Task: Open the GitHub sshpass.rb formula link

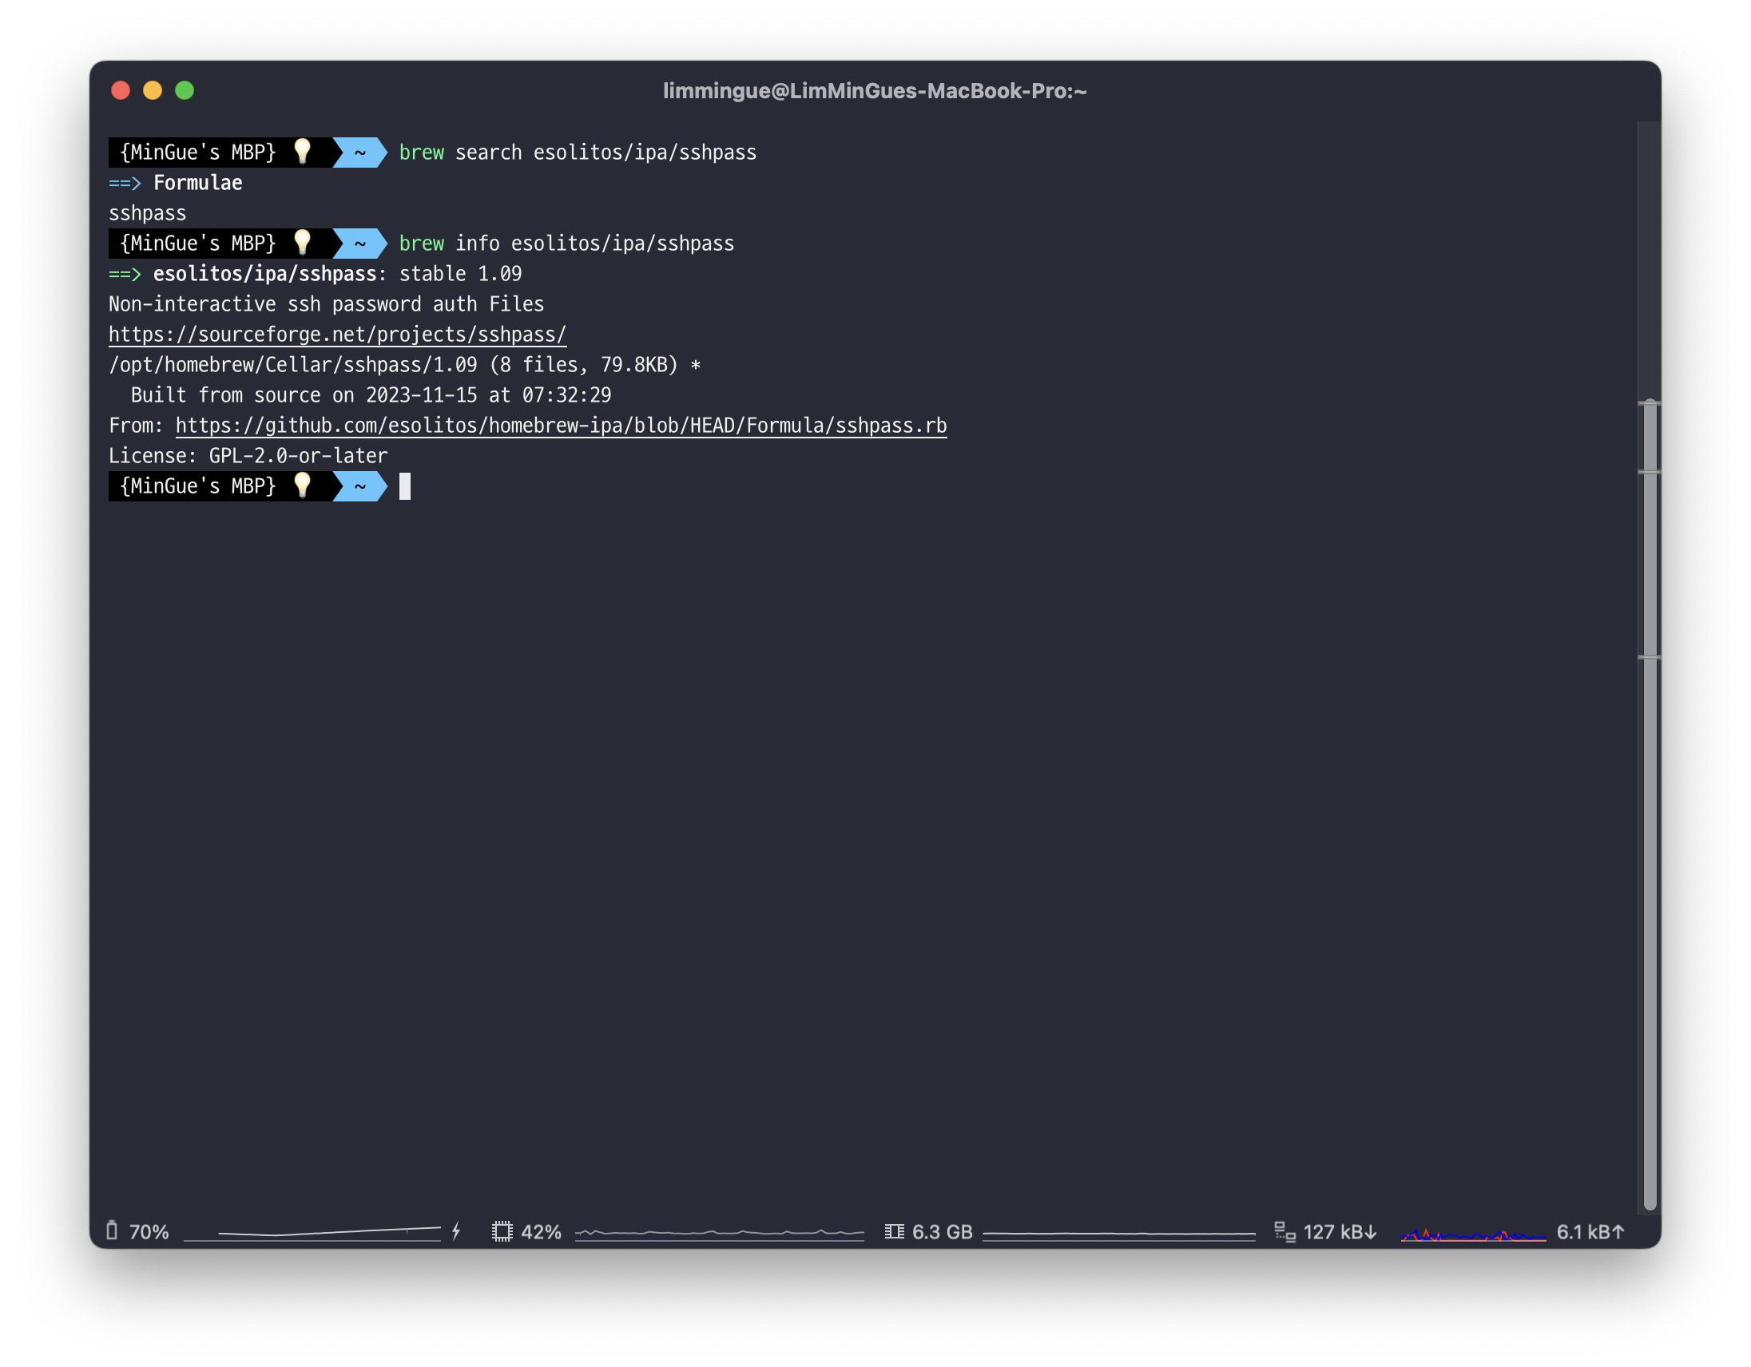Action: point(561,426)
